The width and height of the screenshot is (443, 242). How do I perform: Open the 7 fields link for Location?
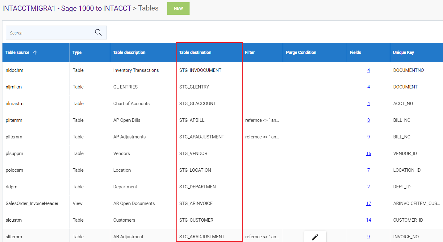pos(368,170)
